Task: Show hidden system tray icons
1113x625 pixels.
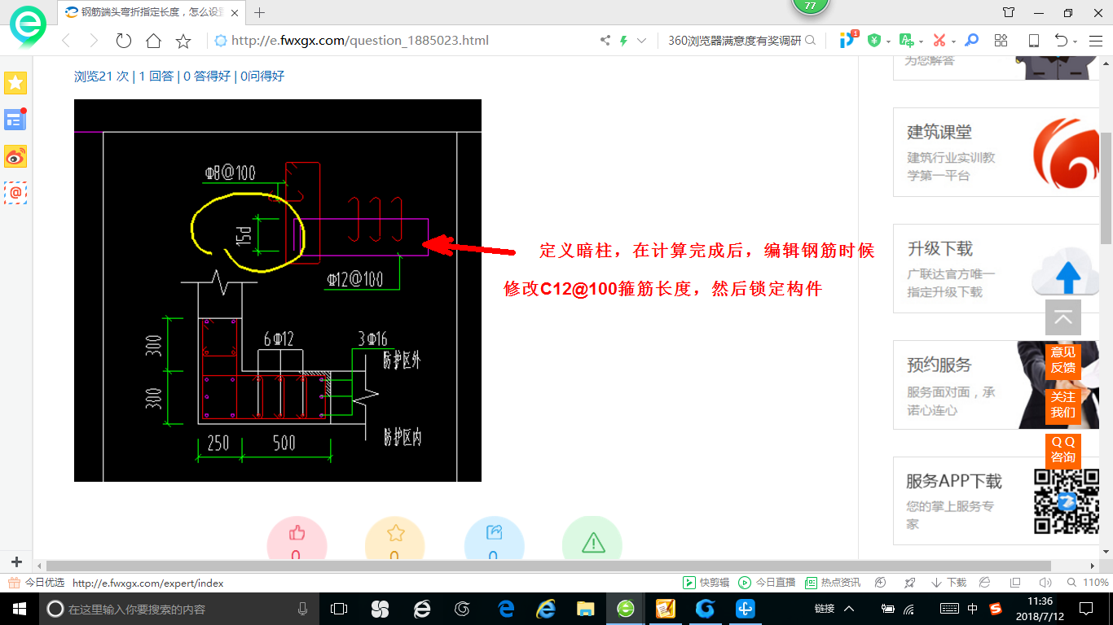Action: (x=849, y=609)
